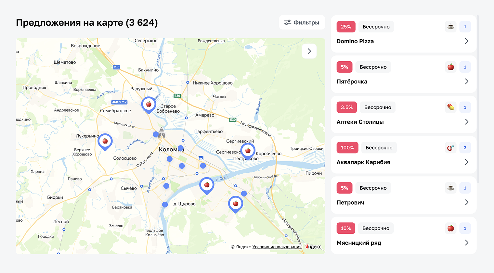
Task: Click the apple category icon for Пятёрочка
Action: pos(451,67)
